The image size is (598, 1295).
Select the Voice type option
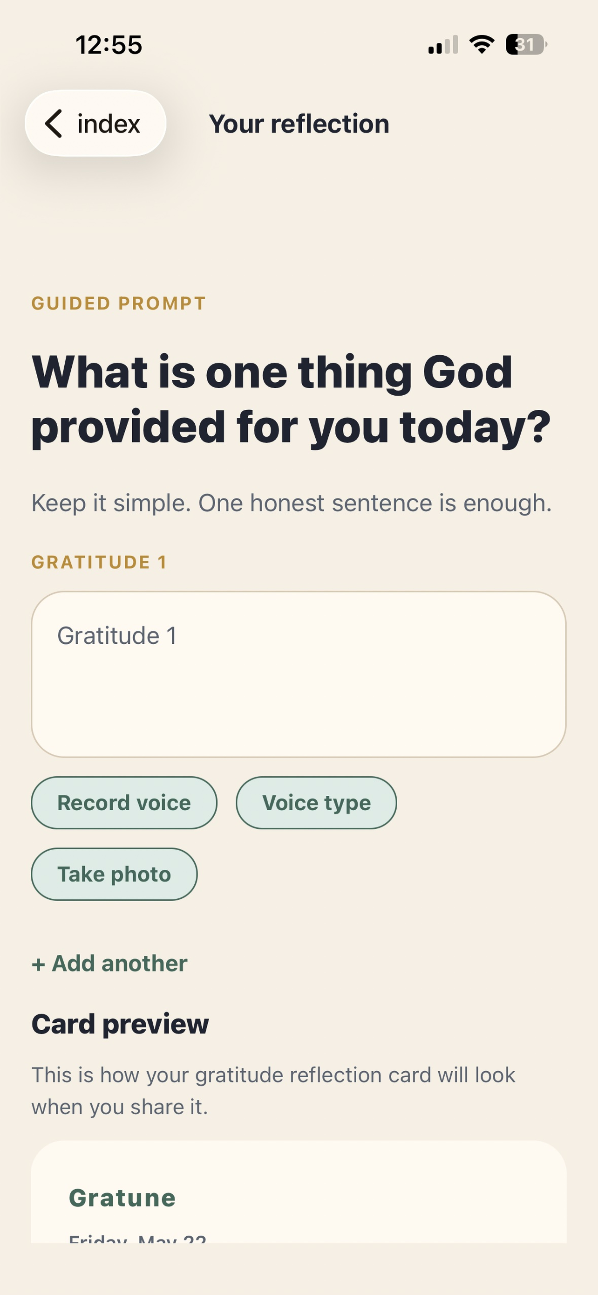[316, 803]
